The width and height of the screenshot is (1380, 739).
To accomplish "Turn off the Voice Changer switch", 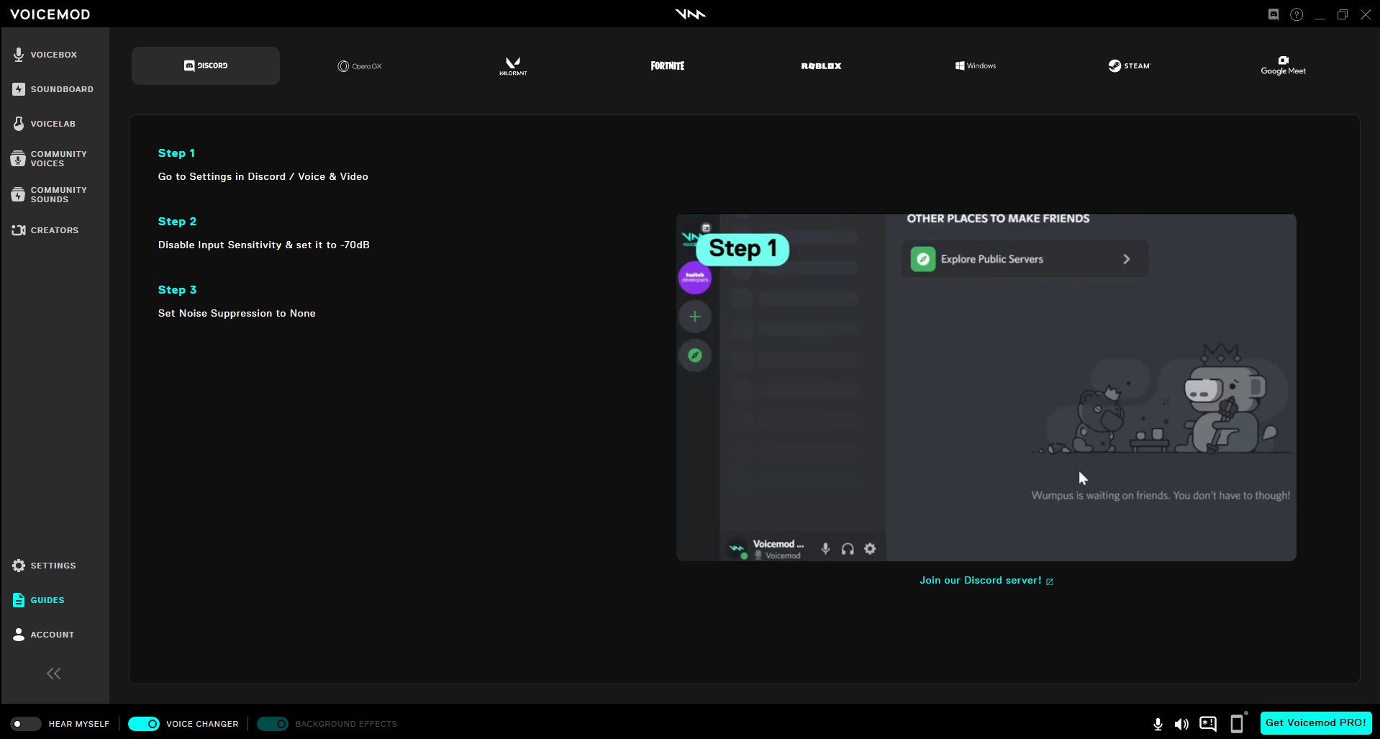I will pyautogui.click(x=144, y=724).
